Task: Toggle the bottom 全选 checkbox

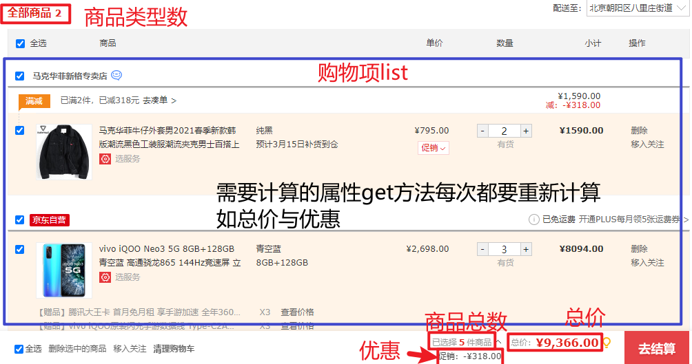Action: click(x=19, y=349)
